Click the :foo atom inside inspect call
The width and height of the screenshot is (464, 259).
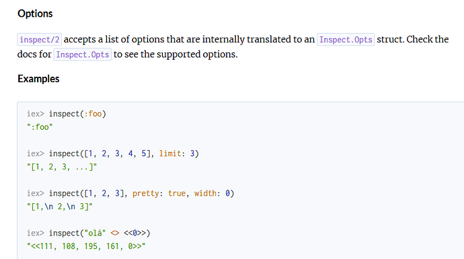(x=93, y=114)
